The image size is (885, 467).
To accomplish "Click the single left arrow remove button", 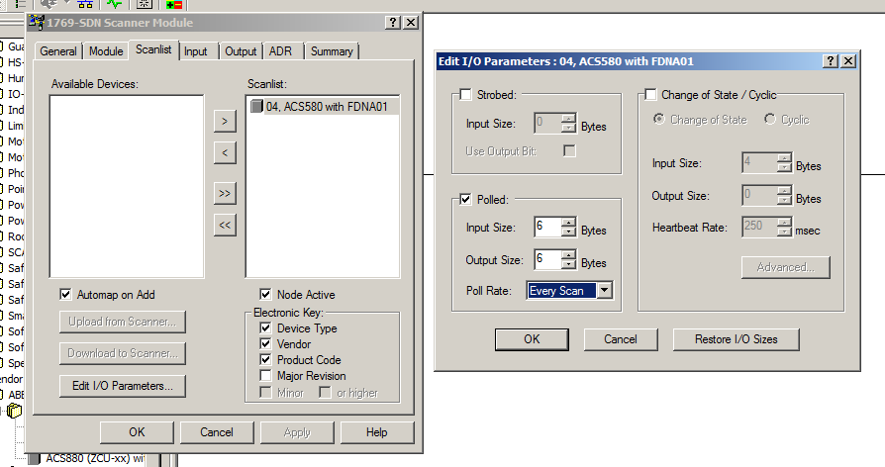I will coord(225,152).
